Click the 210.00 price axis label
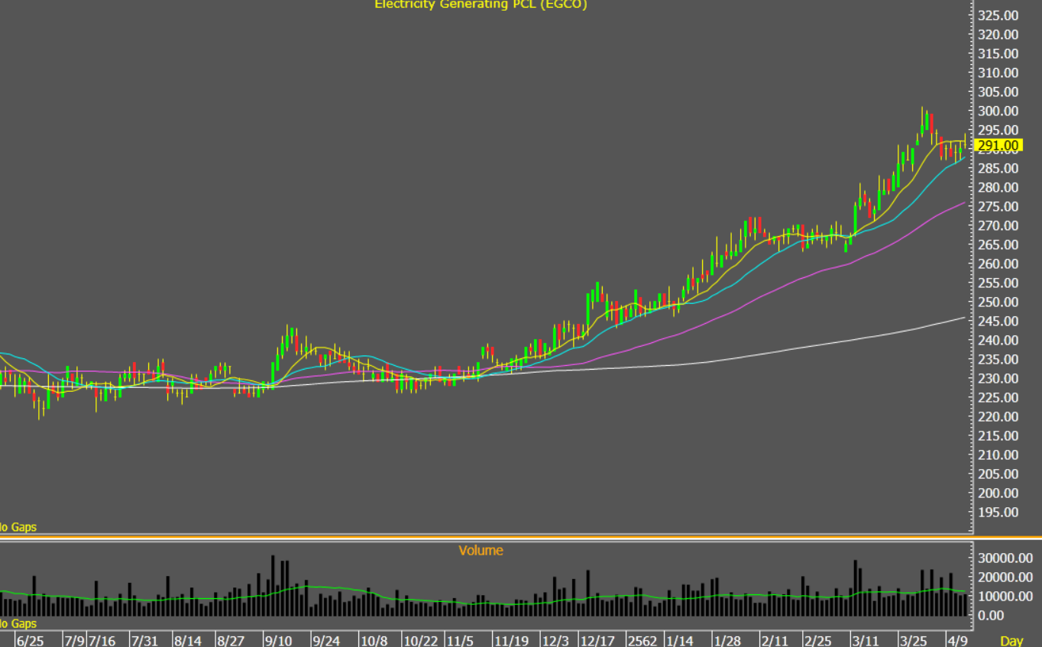Screen dimensions: 1042x647 tap(998, 455)
